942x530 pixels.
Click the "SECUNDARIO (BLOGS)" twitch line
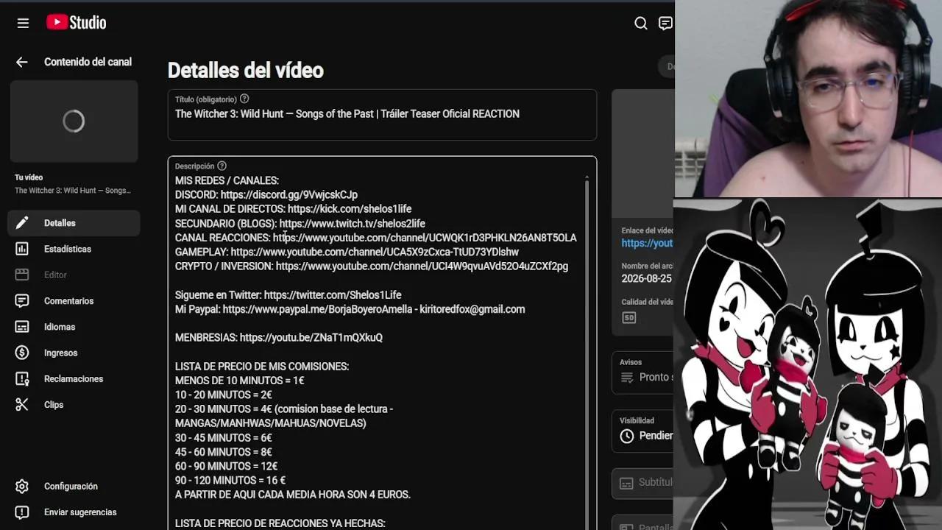point(300,224)
